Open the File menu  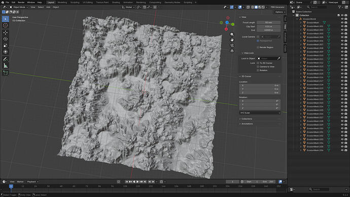coord(8,3)
